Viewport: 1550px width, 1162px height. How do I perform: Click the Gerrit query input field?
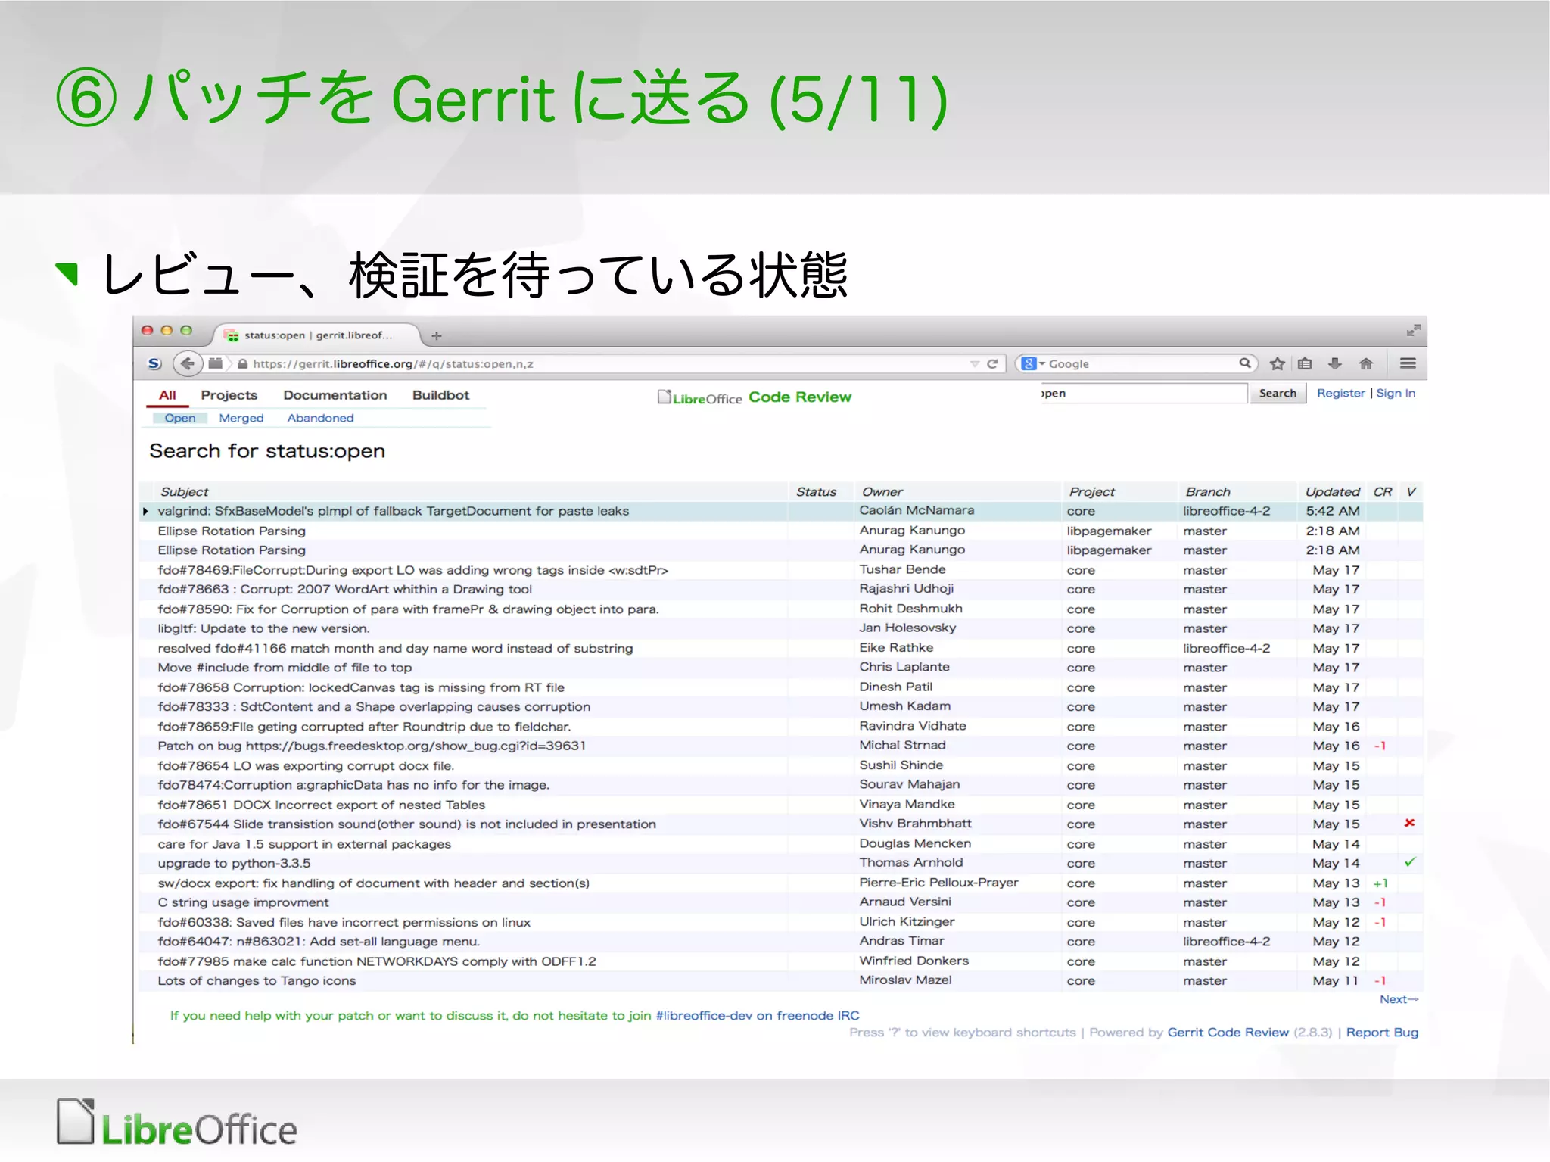coord(1144,393)
